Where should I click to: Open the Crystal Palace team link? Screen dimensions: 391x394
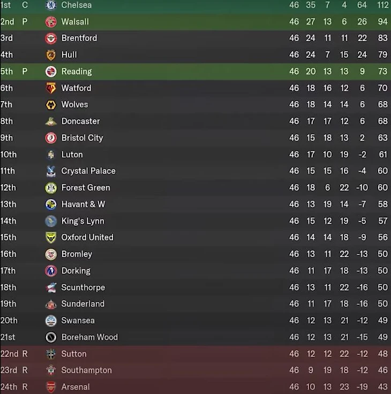click(x=88, y=171)
